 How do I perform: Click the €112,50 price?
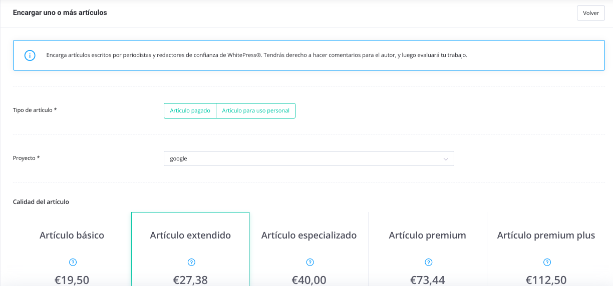(546, 280)
